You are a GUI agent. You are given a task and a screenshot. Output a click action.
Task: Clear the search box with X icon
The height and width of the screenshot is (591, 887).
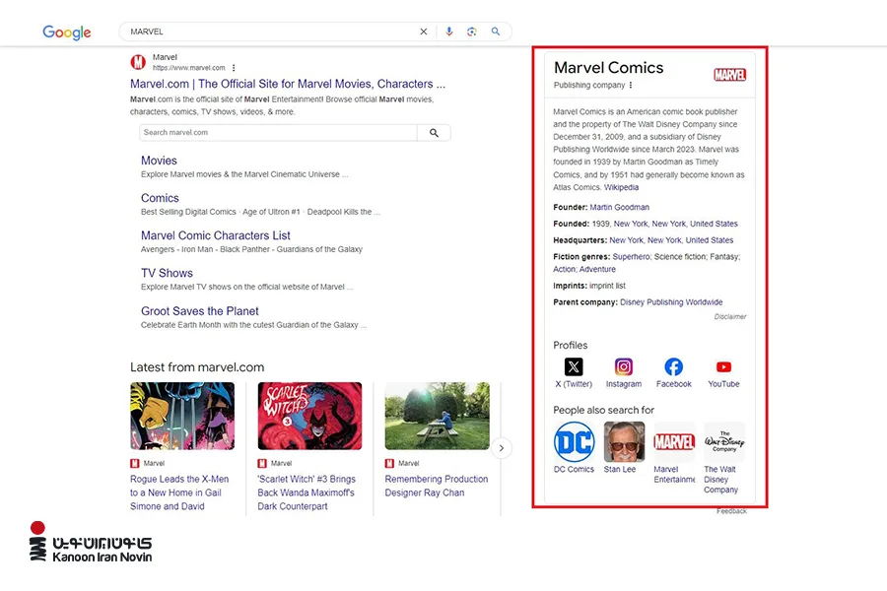(x=423, y=32)
